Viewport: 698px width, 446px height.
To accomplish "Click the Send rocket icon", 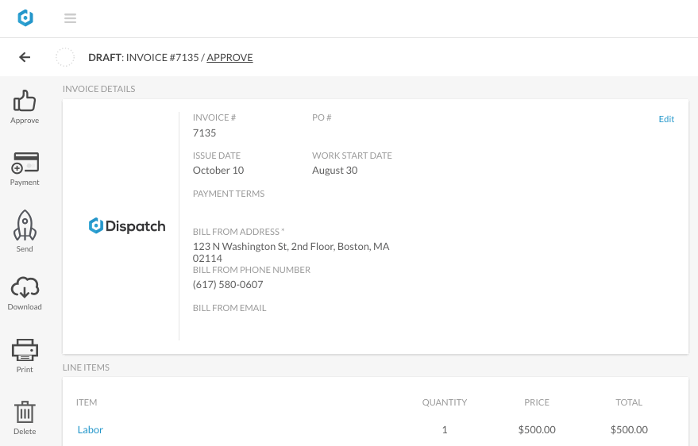I will click(25, 225).
